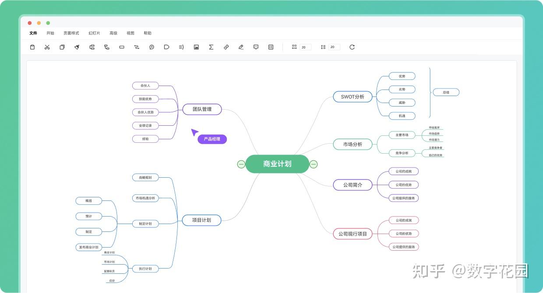The height and width of the screenshot is (293, 543).
Task: Collapse the right branches with minus toggle
Action: point(314,164)
